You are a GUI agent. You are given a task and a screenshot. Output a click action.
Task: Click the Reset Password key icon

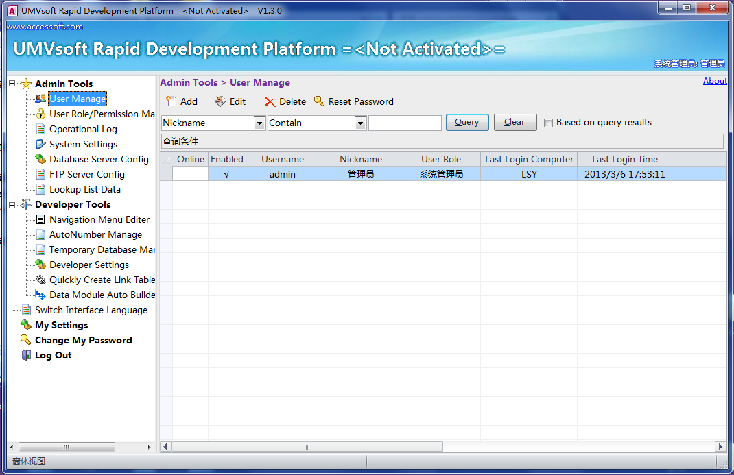[x=319, y=101]
